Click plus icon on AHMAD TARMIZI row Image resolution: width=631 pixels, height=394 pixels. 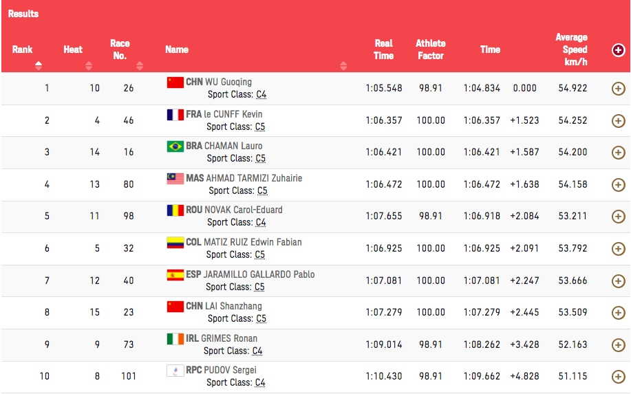[x=618, y=185]
